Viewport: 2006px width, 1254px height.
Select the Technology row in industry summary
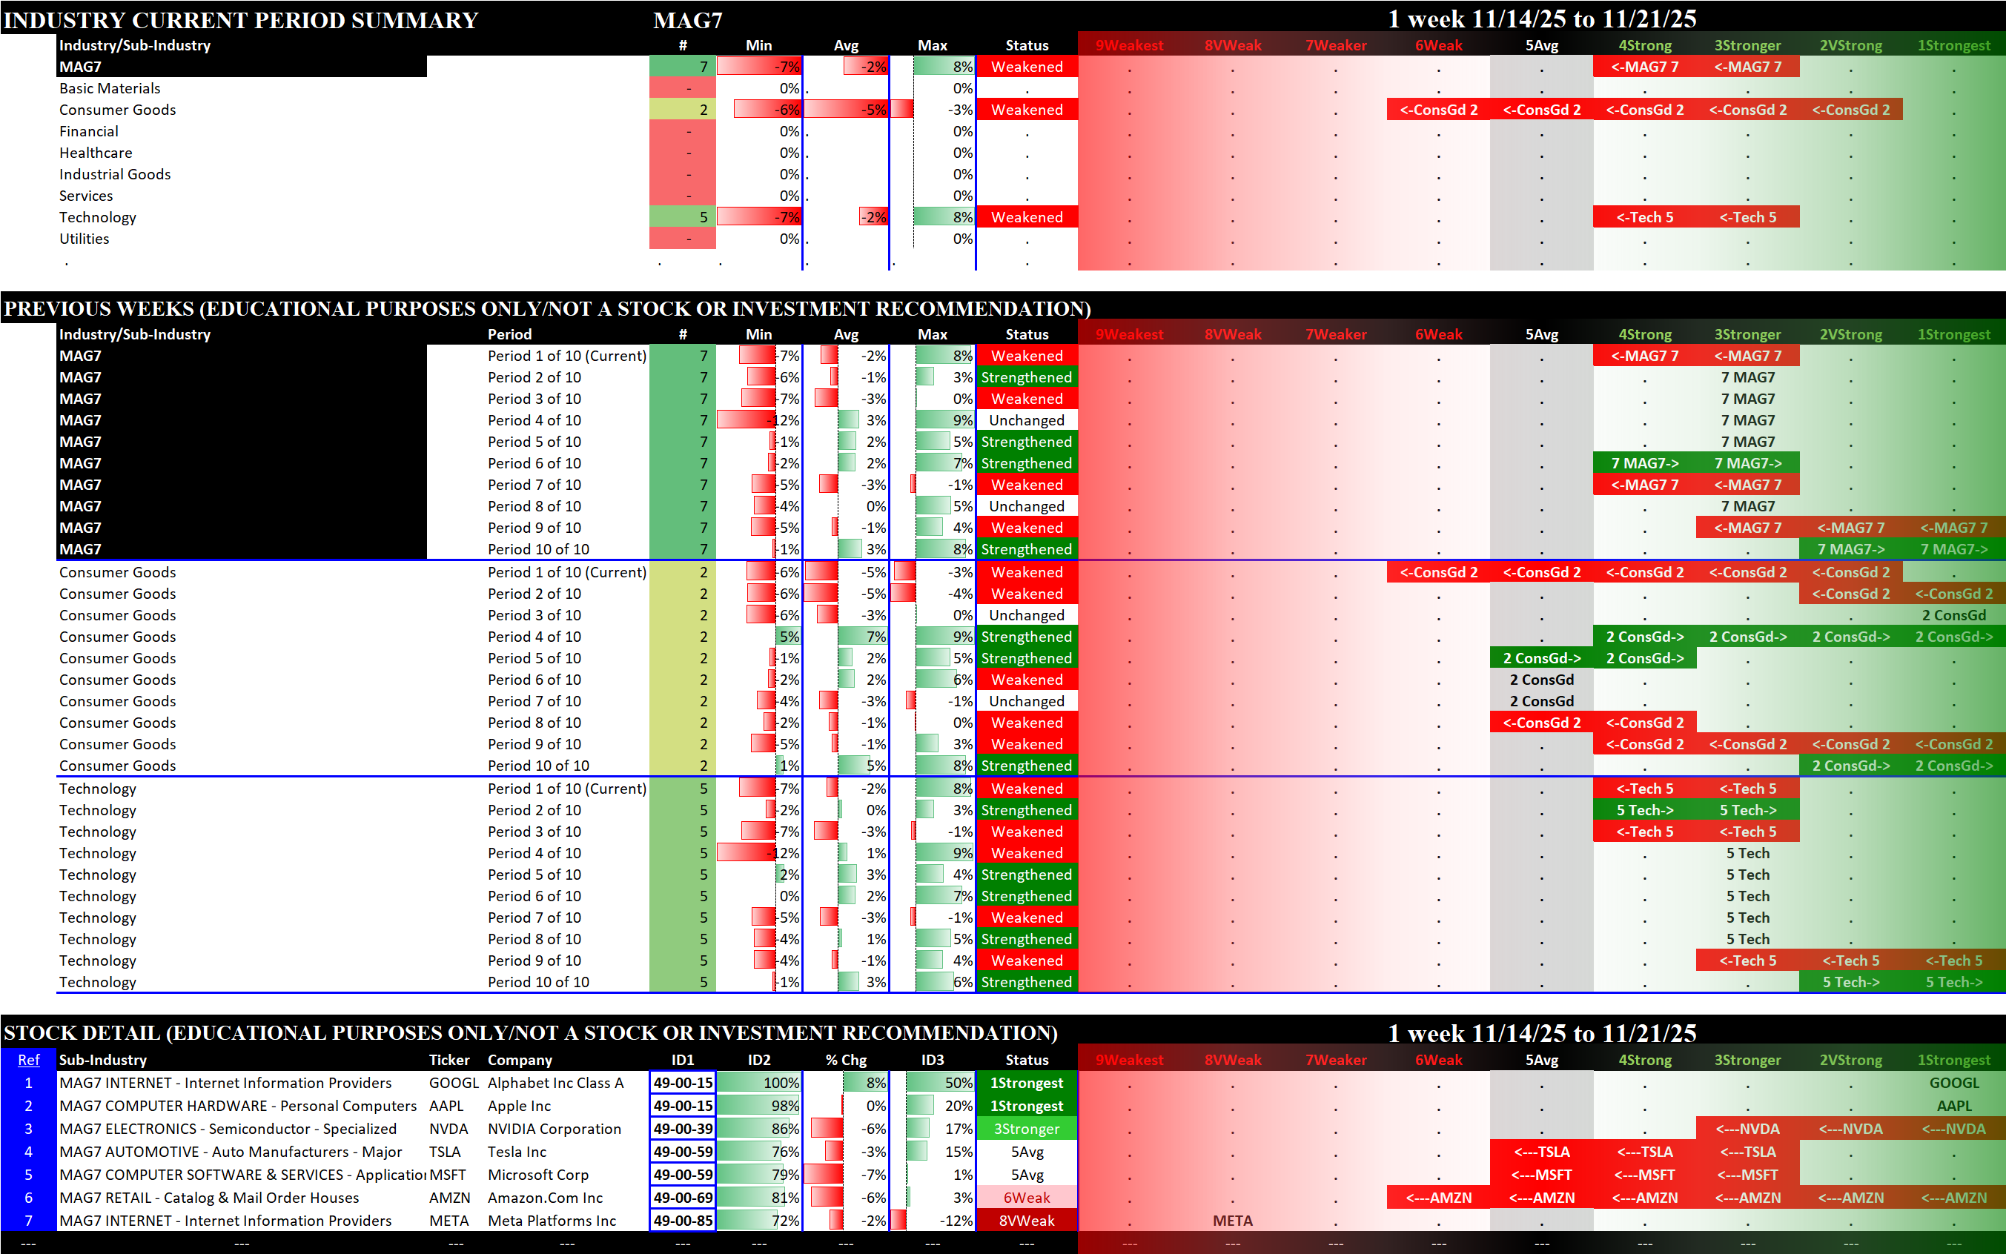[98, 217]
